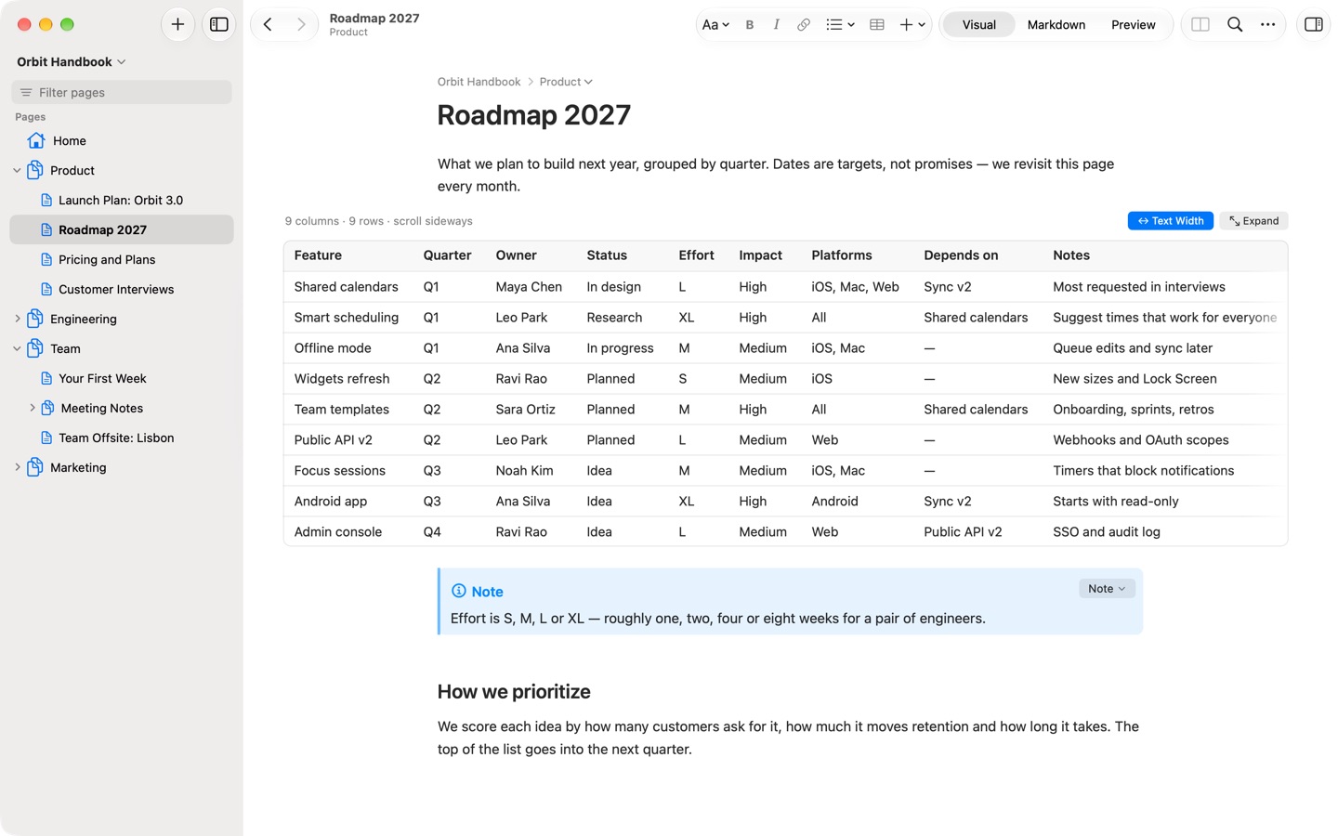Open the list style dropdown

(841, 25)
